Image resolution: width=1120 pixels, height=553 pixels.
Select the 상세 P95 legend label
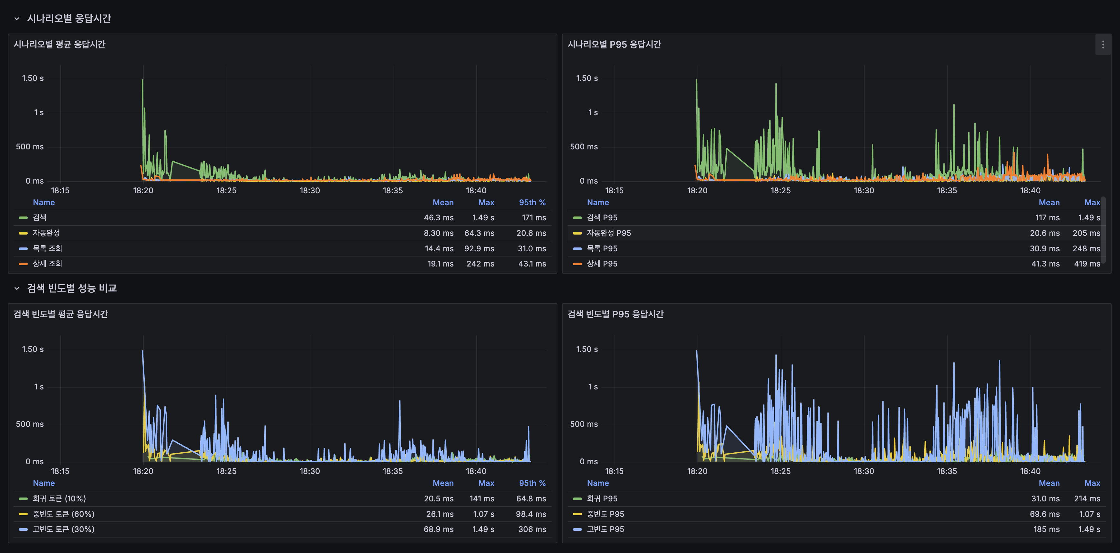tap(602, 264)
